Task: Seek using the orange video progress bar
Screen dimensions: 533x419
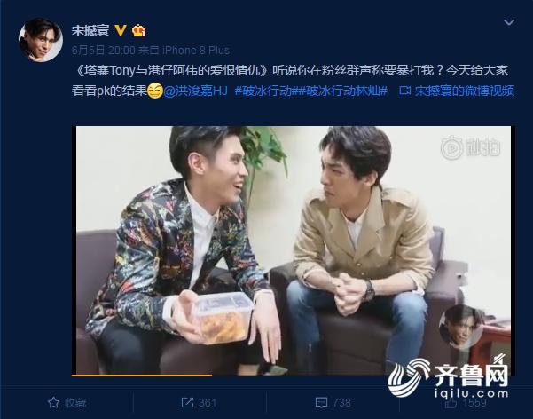Action: point(142,376)
